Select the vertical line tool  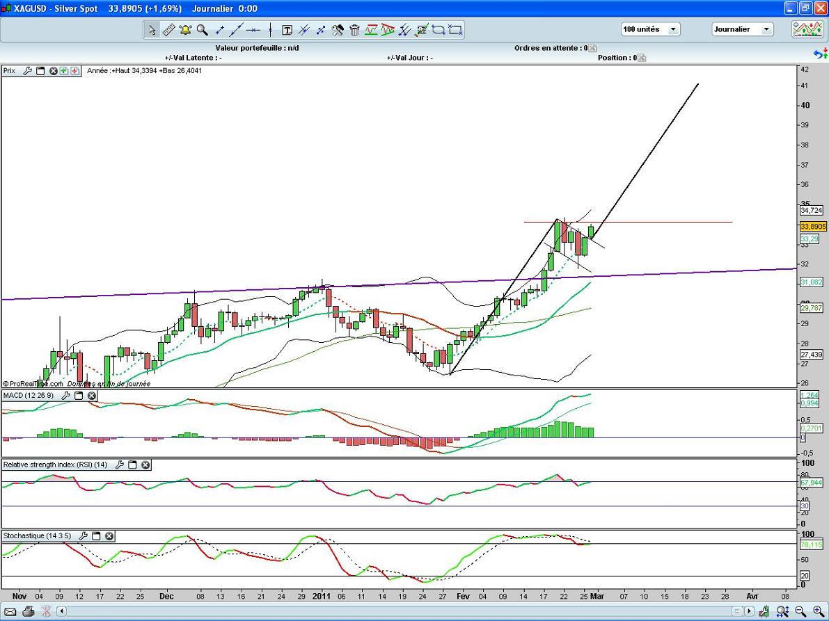(x=270, y=30)
